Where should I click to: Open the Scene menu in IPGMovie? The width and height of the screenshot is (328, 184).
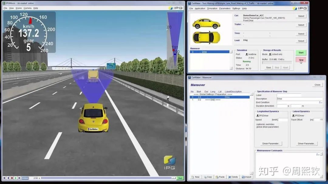point(19,8)
